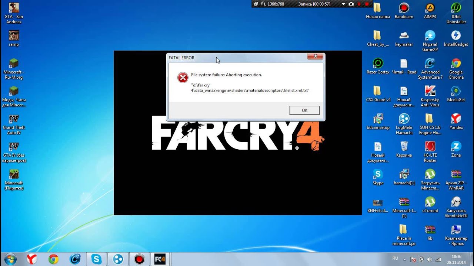
Task: Close the FATAL ERROR dialog window
Action: tap(315, 56)
